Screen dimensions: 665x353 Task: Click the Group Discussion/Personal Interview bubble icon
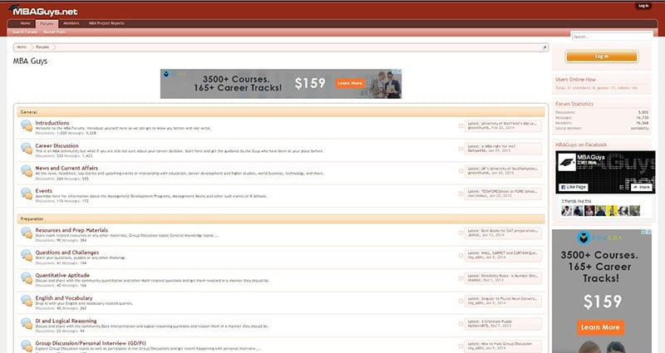(x=27, y=346)
